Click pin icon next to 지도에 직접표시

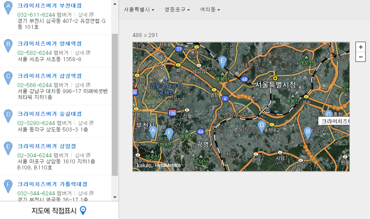[83, 210]
